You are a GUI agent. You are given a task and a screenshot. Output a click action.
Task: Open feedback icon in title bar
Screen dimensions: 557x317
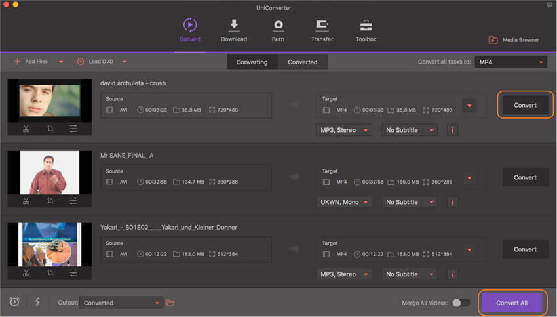pos(550,5)
